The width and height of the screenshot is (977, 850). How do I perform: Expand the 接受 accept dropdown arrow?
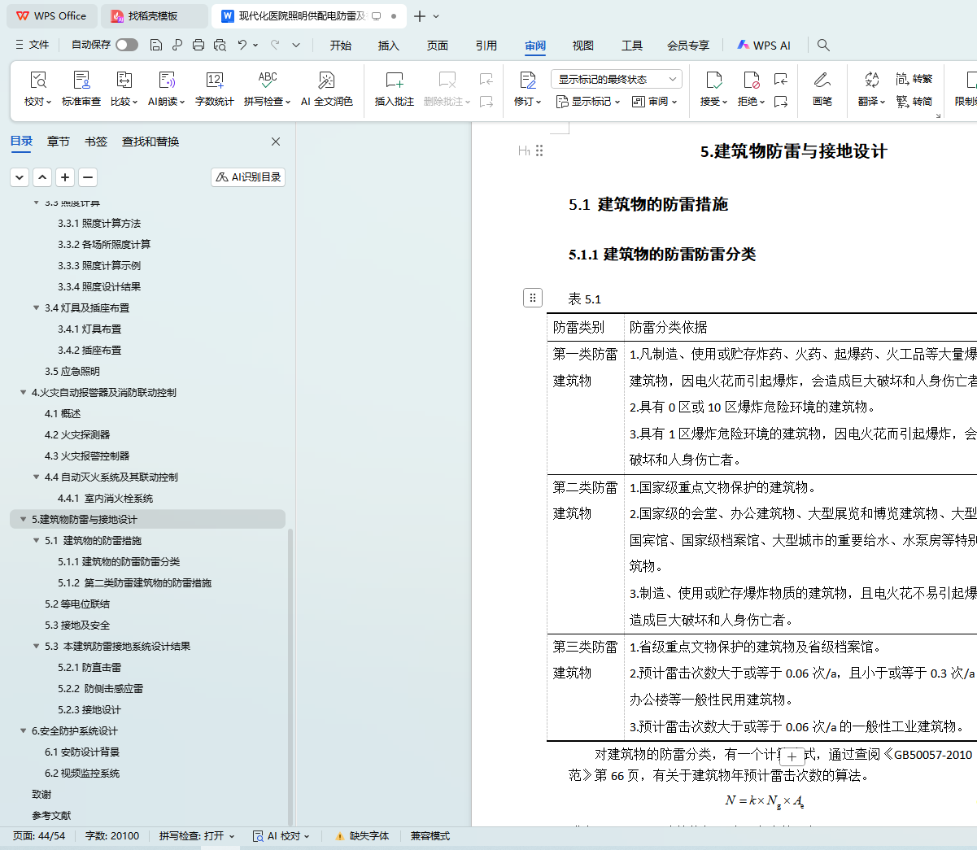coord(724,102)
